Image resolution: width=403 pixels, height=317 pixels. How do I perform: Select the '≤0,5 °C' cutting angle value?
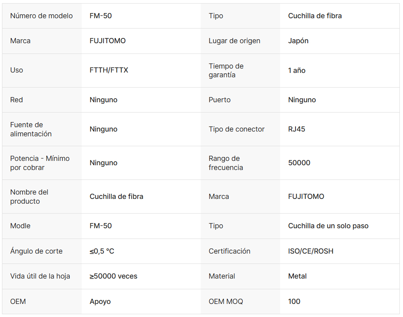(x=102, y=251)
